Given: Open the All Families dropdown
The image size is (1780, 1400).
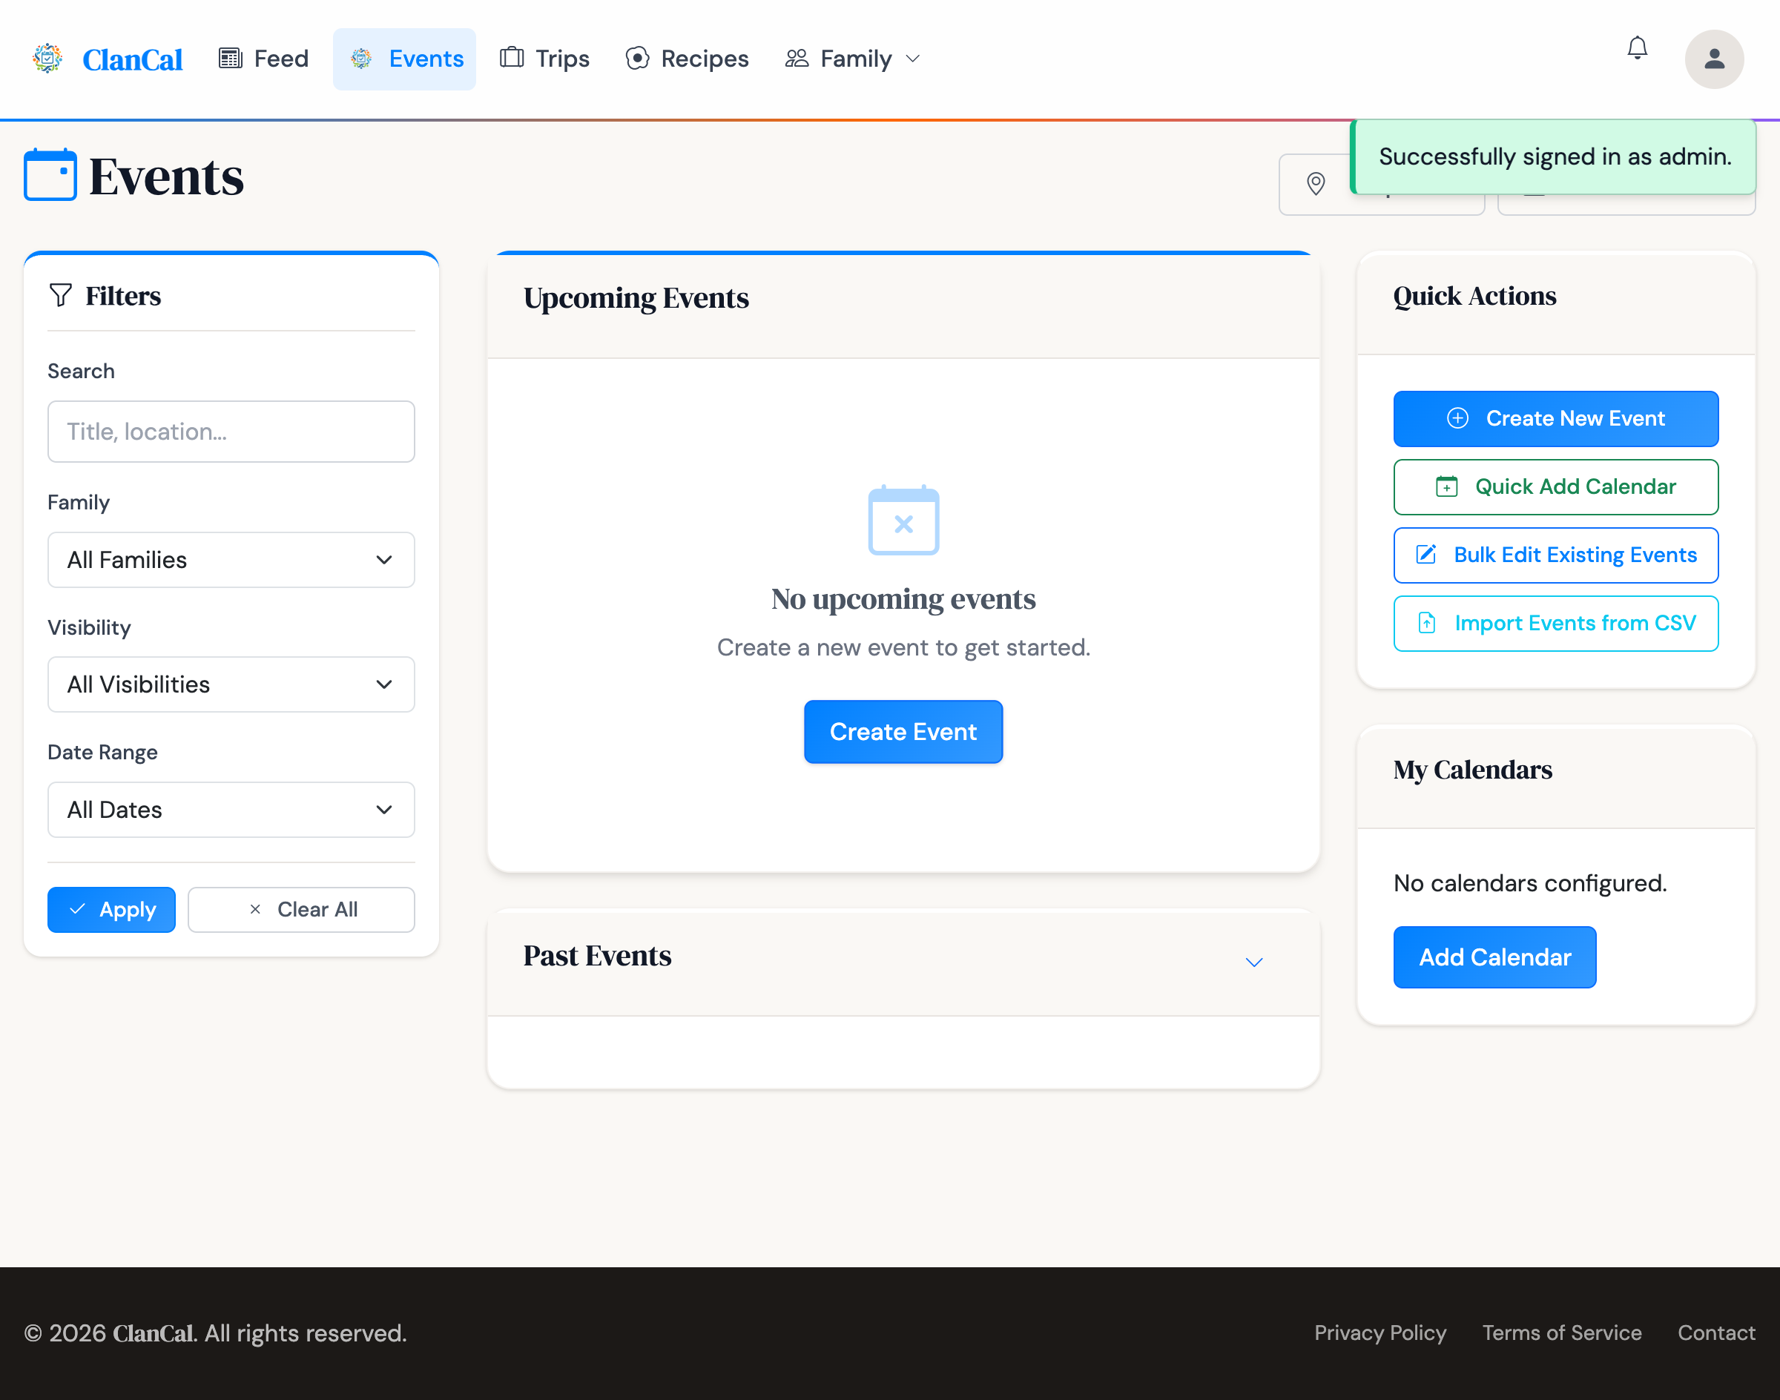Looking at the screenshot, I should coord(231,560).
